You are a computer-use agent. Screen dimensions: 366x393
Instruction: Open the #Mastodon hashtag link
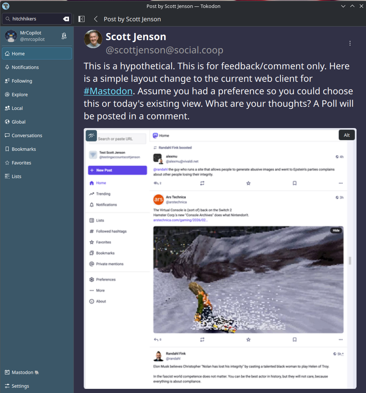[108, 91]
